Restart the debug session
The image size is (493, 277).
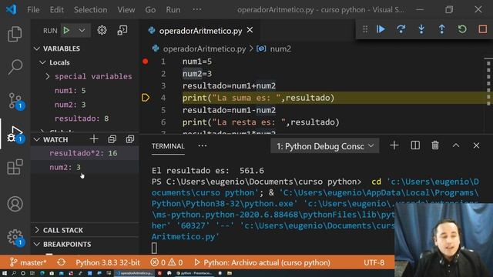pos(462,29)
